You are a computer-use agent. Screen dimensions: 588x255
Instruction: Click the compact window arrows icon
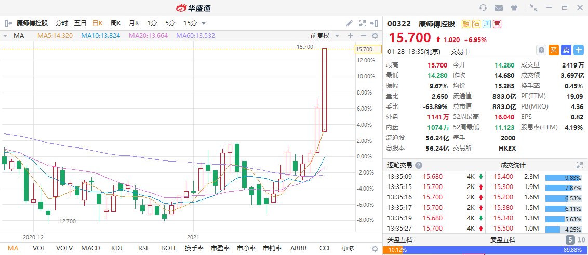(533, 8)
